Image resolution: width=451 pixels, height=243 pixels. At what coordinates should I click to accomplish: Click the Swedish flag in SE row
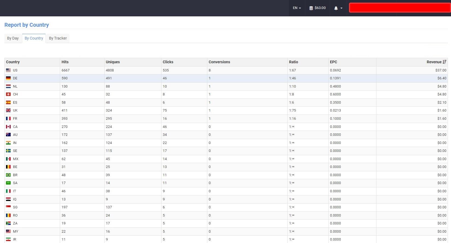(x=8, y=151)
